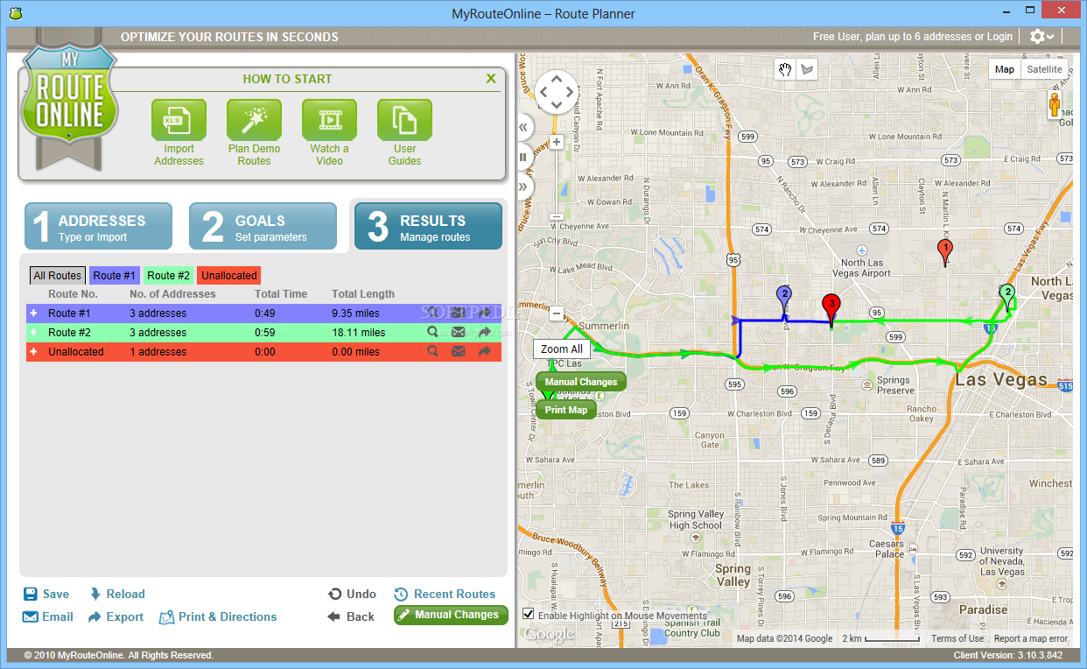Open the settings gear menu
The width and height of the screenshot is (1087, 669).
(x=1041, y=37)
